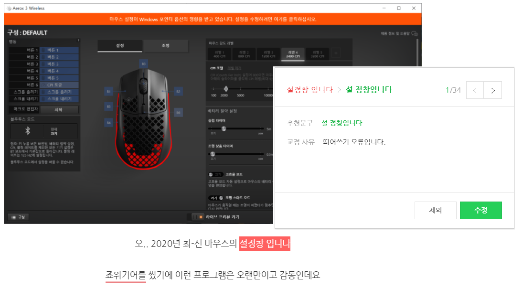
Task: Click the B3 marker above the scroll wheel
Action: coord(143,64)
